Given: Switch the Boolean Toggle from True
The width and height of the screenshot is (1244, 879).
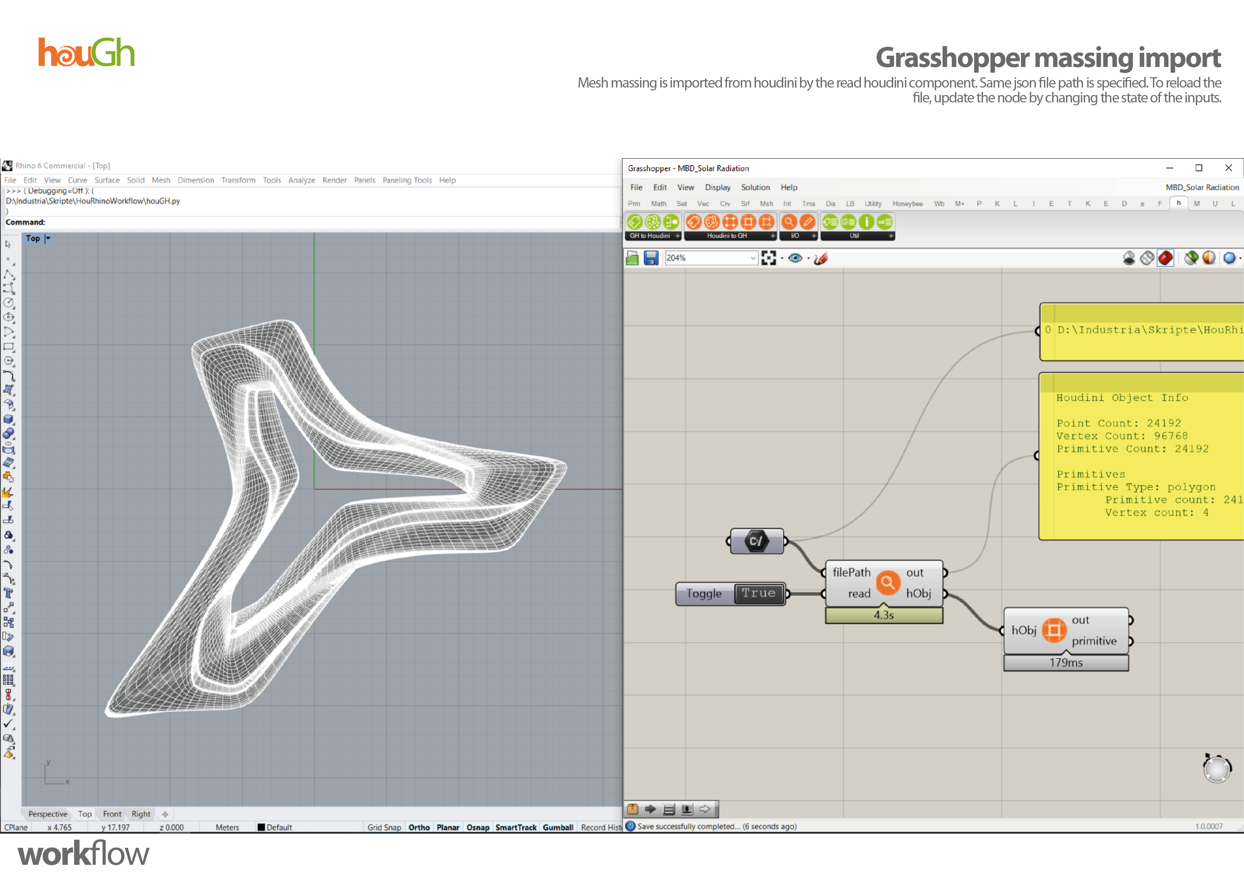Looking at the screenshot, I should point(759,593).
